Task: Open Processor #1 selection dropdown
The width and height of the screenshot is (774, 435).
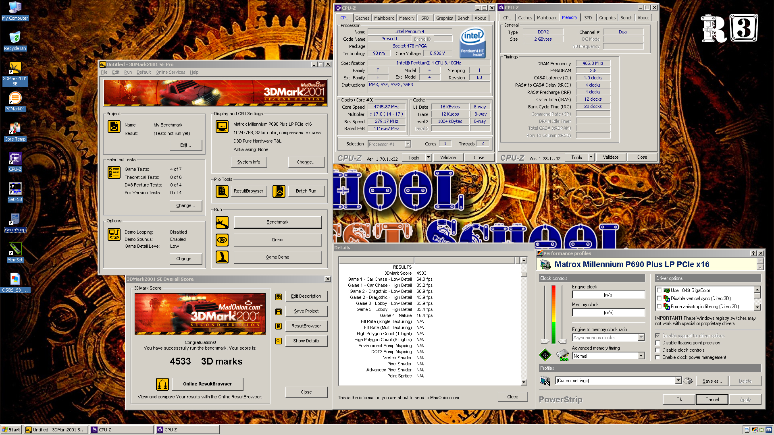Action: click(408, 144)
